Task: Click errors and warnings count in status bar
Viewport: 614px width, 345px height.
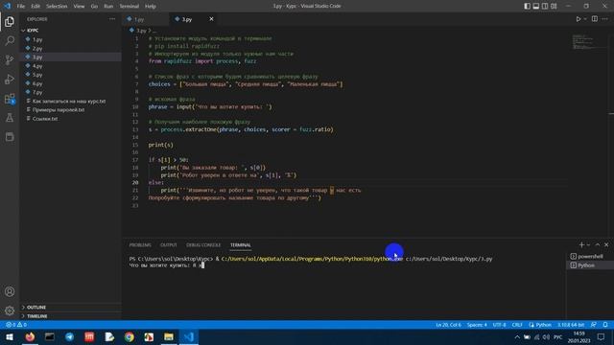Action: pyautogui.click(x=16, y=325)
